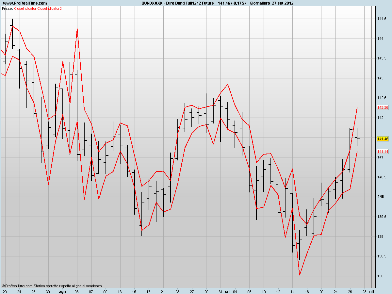Viewport: 392px width, 294px height.
Task: Click the 09 date label on time axis
Action: point(106,291)
